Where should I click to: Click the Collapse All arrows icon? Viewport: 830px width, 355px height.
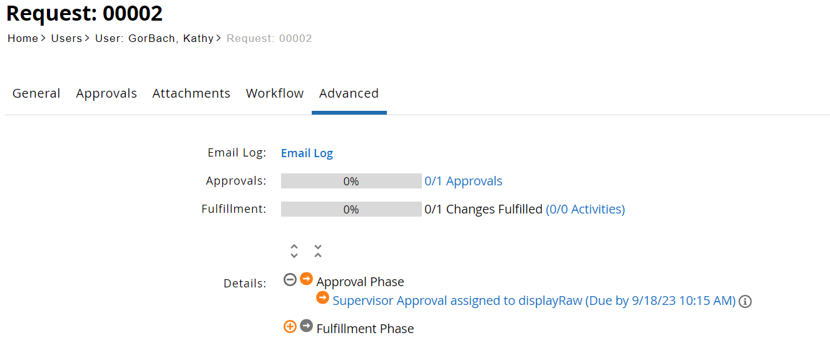pyautogui.click(x=318, y=251)
